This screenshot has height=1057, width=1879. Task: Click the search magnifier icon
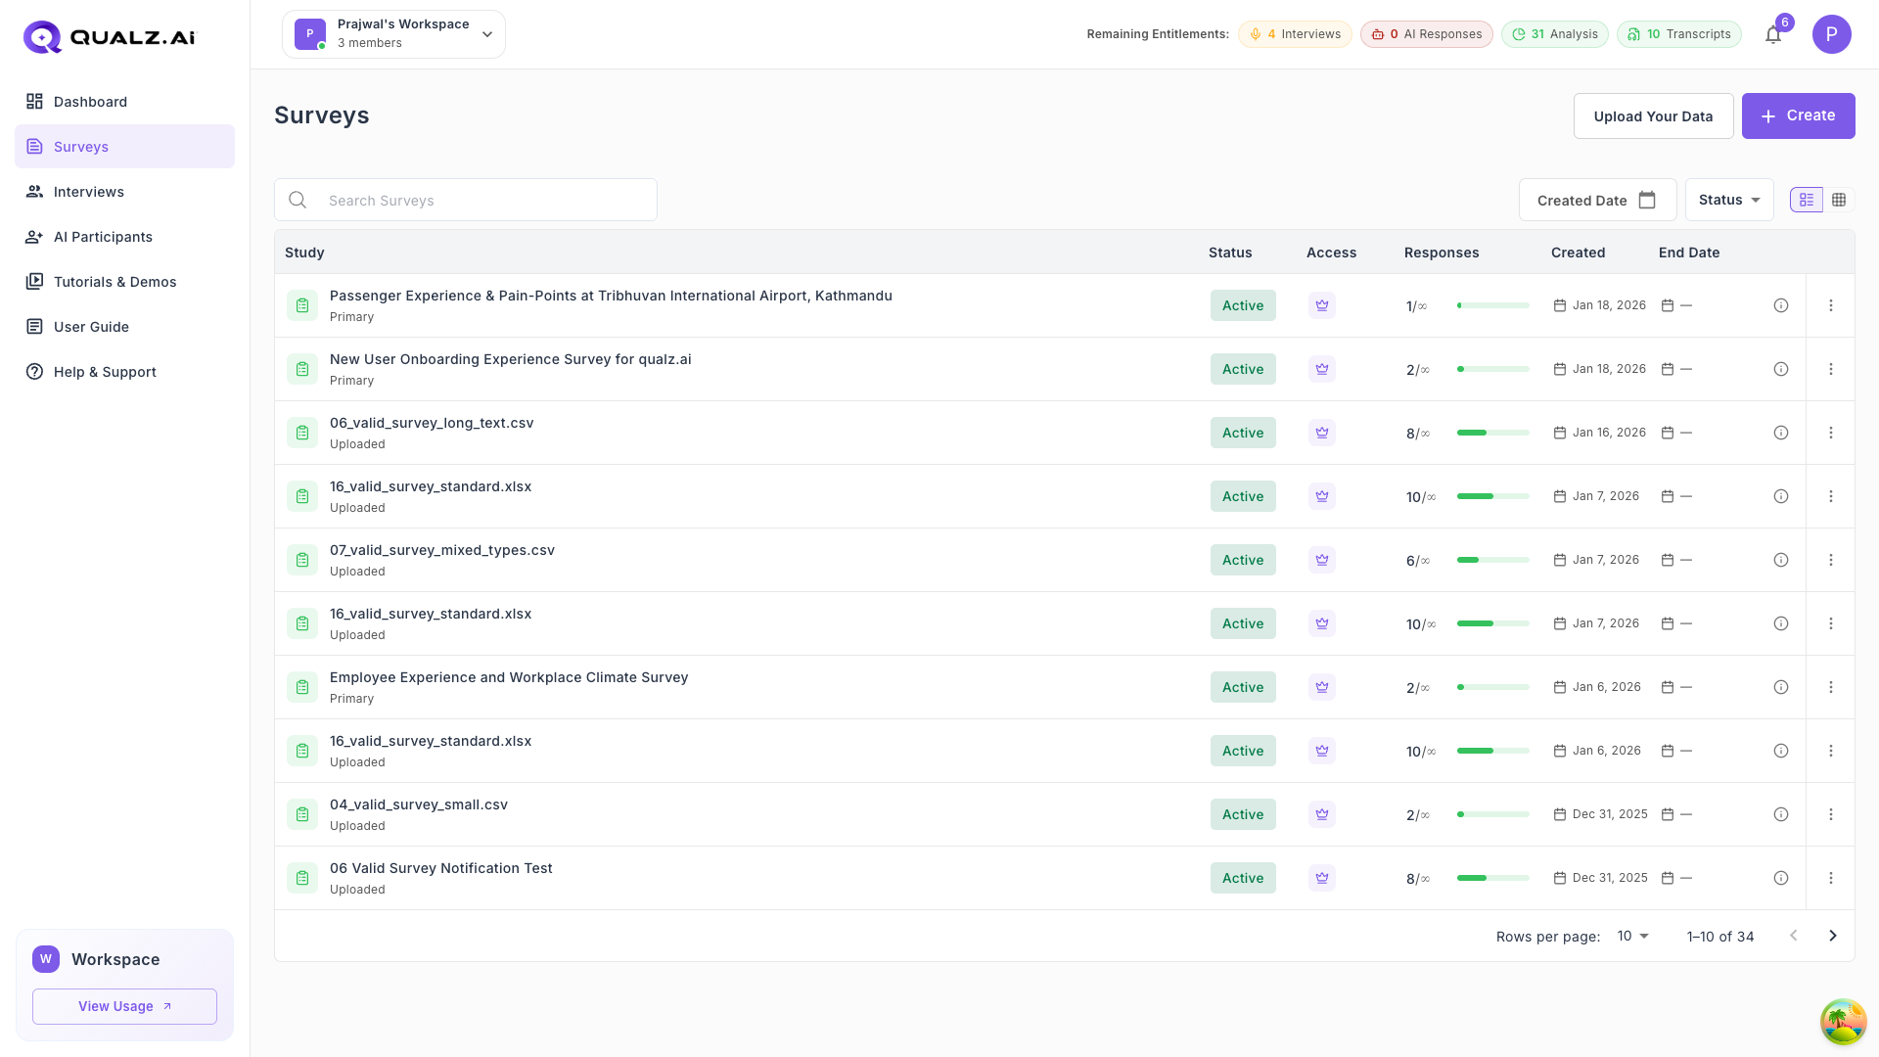point(298,200)
